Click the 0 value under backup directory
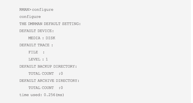The height and width of the screenshot is (103, 193). coord(62,73)
